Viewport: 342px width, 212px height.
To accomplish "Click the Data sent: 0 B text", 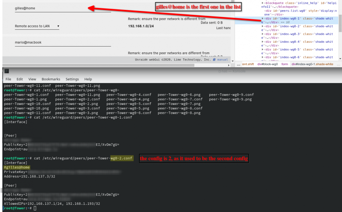I will (x=212, y=23).
